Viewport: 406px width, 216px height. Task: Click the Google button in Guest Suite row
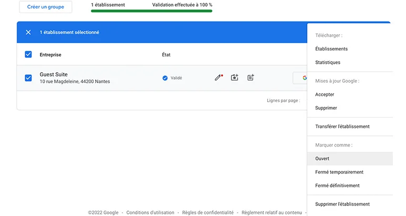[x=300, y=78]
